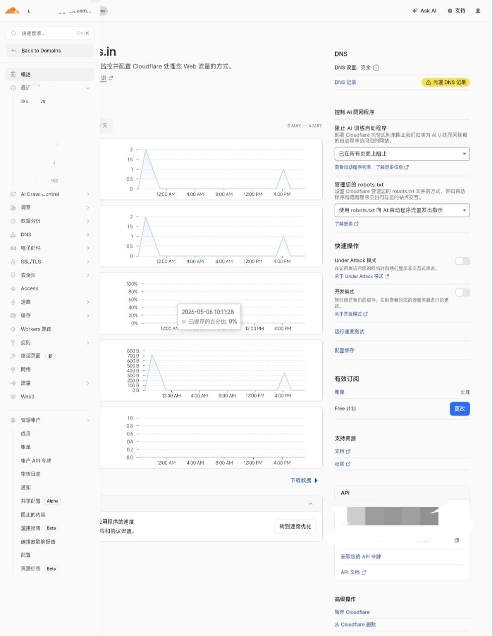The image size is (493, 636).
Task: Open Ask AI sparkle icon
Action: pyautogui.click(x=415, y=10)
